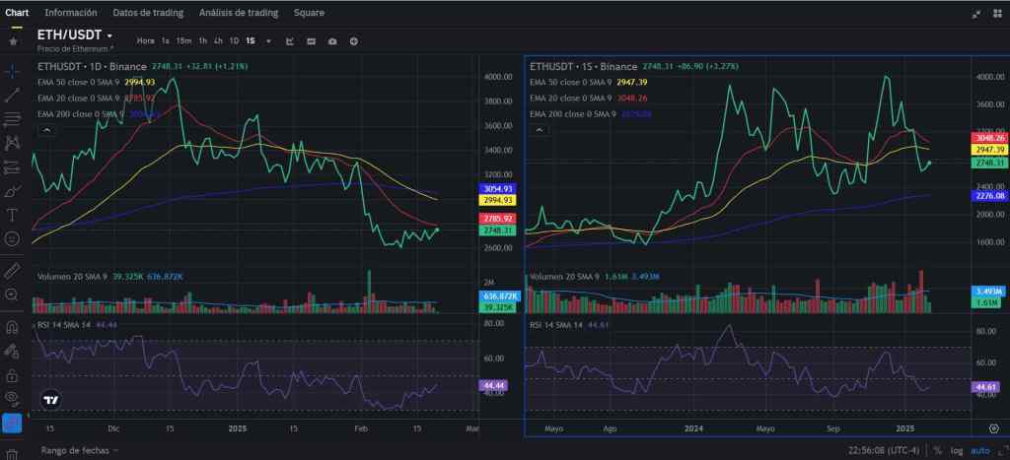
Task: Open the Fibonacci retracement tools
Action: click(x=12, y=119)
